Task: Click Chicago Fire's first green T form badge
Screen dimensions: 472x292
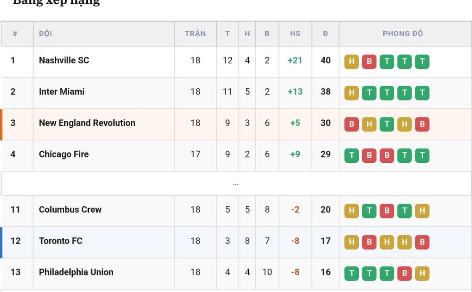Action: click(x=351, y=156)
